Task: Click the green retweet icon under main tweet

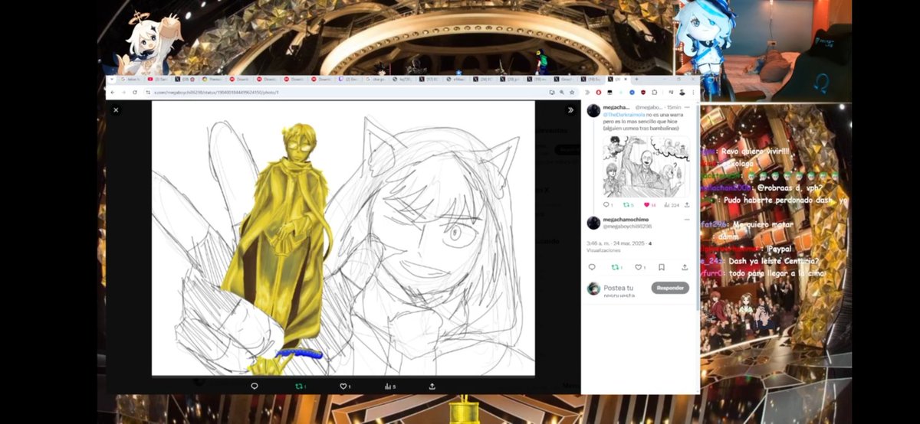Action: (616, 267)
